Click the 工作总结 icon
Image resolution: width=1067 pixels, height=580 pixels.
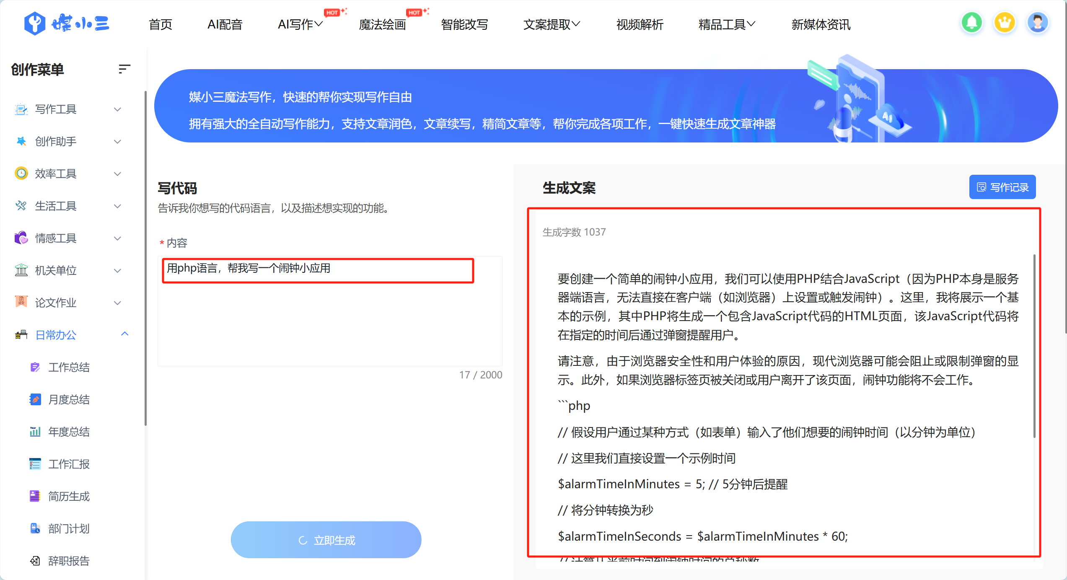pos(35,367)
